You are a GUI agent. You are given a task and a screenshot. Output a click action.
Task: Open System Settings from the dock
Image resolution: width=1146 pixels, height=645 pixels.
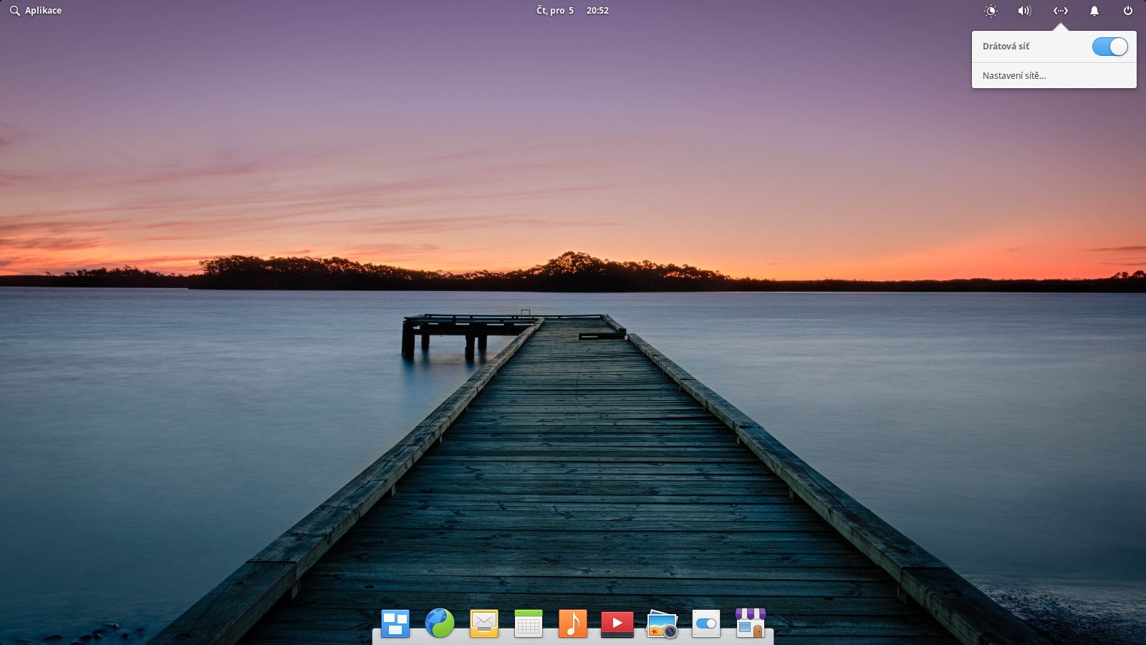706,623
